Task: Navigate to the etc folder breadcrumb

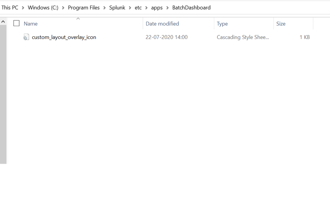Action: coord(138,8)
